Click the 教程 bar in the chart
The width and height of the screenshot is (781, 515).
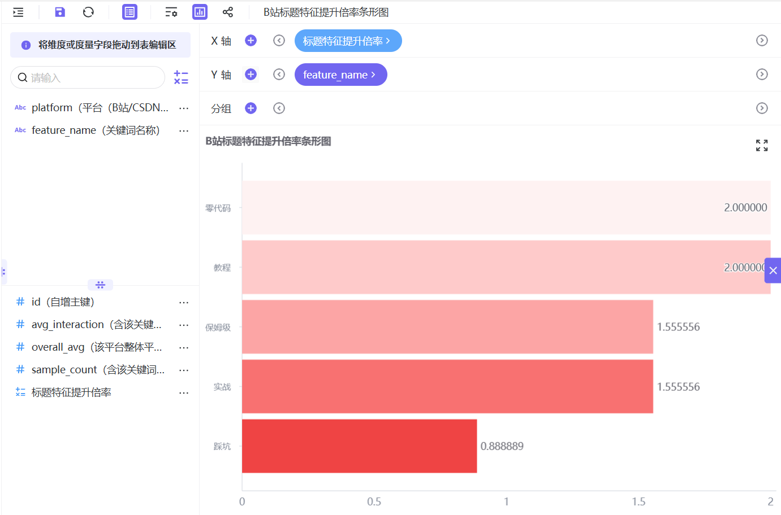point(506,267)
